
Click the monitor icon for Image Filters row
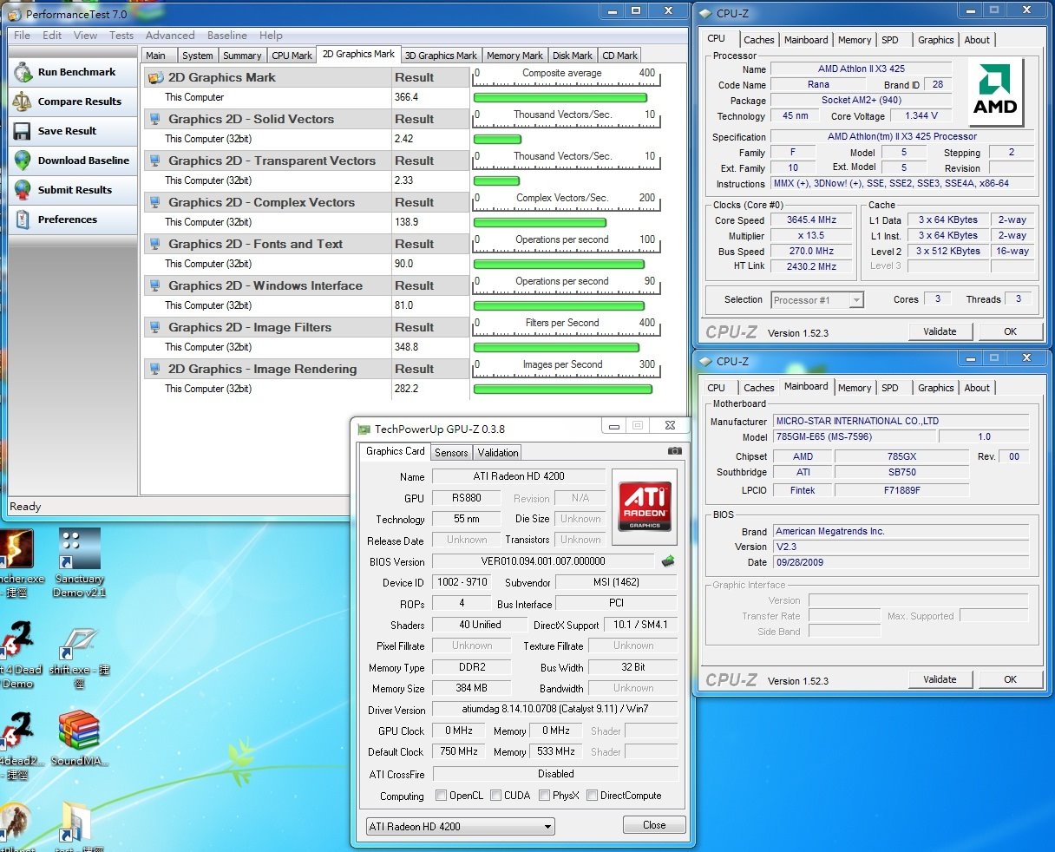coord(154,327)
